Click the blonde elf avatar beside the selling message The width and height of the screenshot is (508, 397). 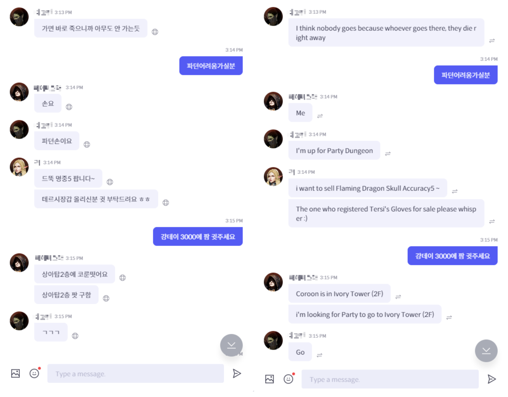pyautogui.click(x=19, y=167)
